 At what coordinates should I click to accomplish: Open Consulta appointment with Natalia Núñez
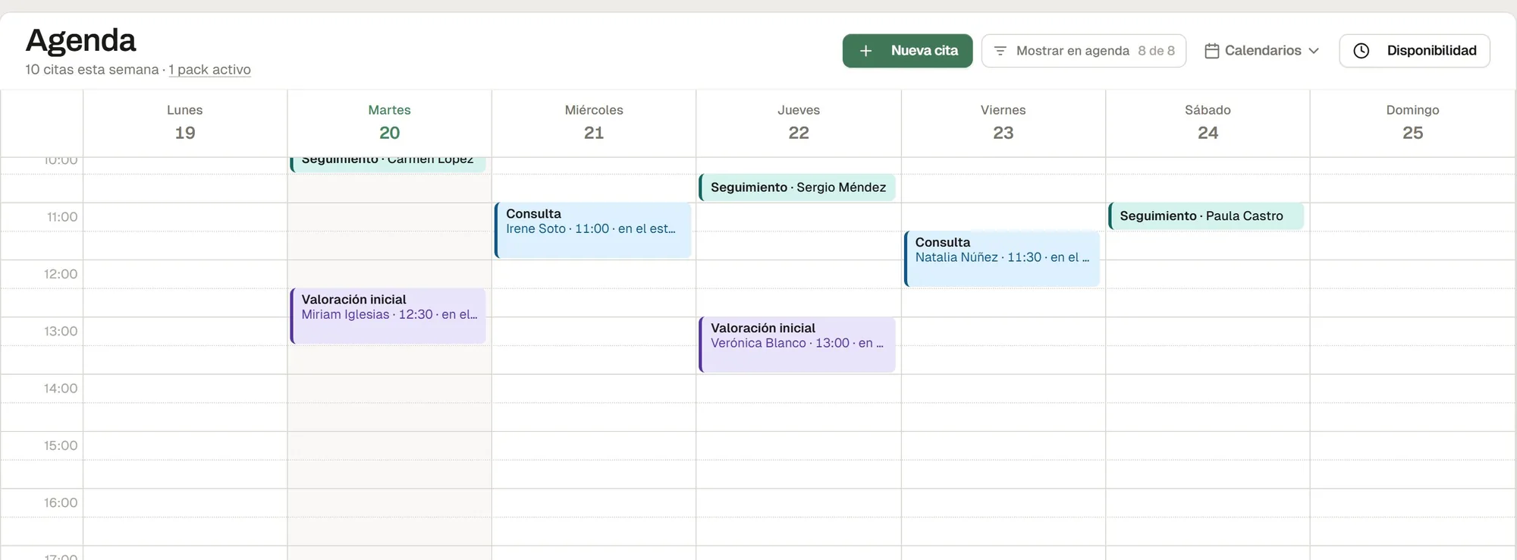(x=1002, y=259)
